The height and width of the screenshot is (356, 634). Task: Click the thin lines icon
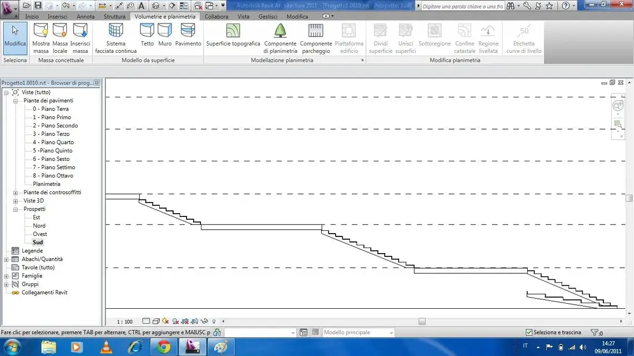(184, 6)
